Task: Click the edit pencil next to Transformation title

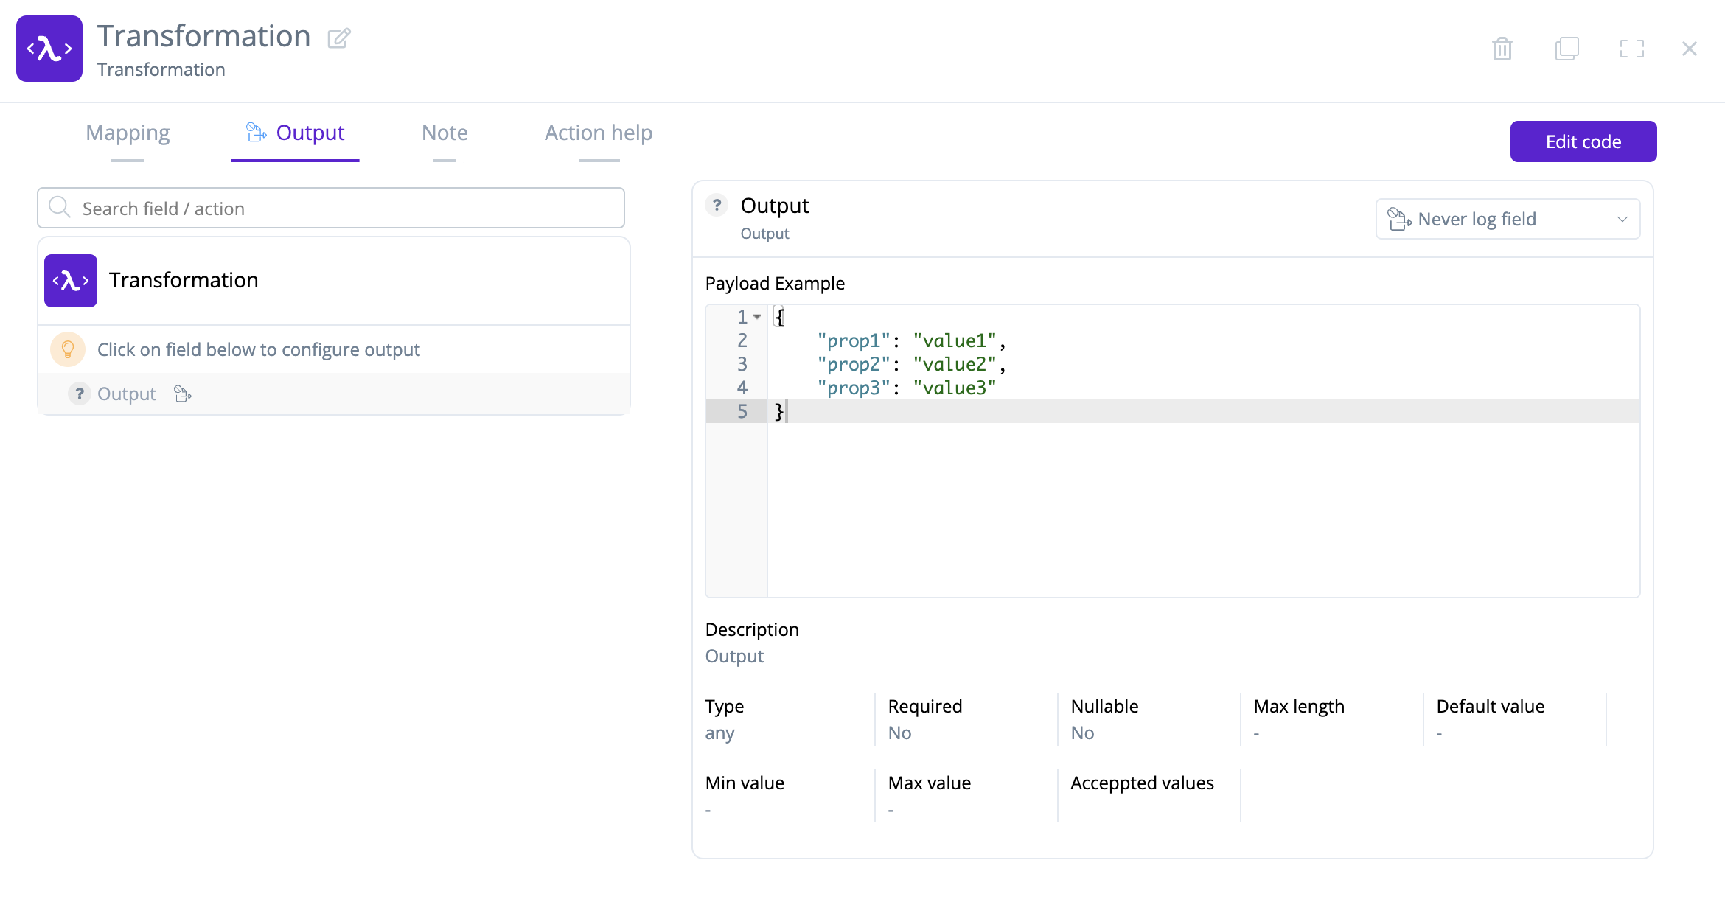Action: [338, 38]
